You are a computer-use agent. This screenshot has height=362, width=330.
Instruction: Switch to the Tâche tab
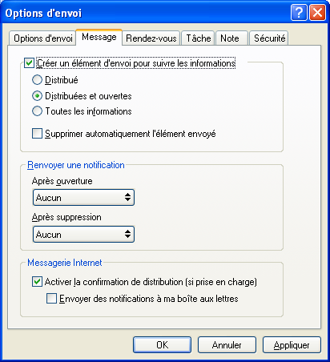click(x=198, y=38)
